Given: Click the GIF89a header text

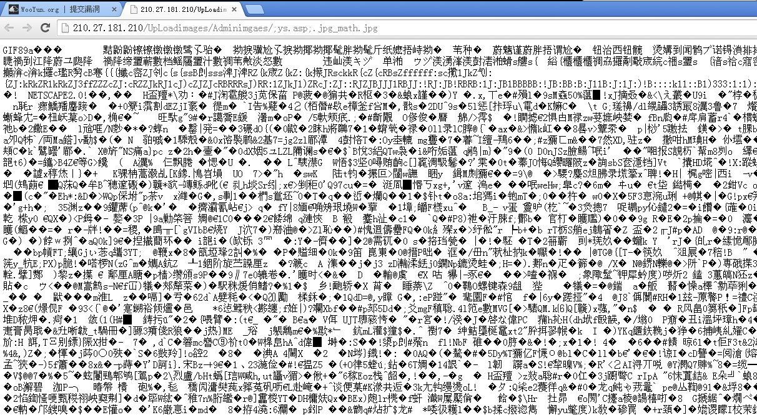Looking at the screenshot, I should 18,49.
